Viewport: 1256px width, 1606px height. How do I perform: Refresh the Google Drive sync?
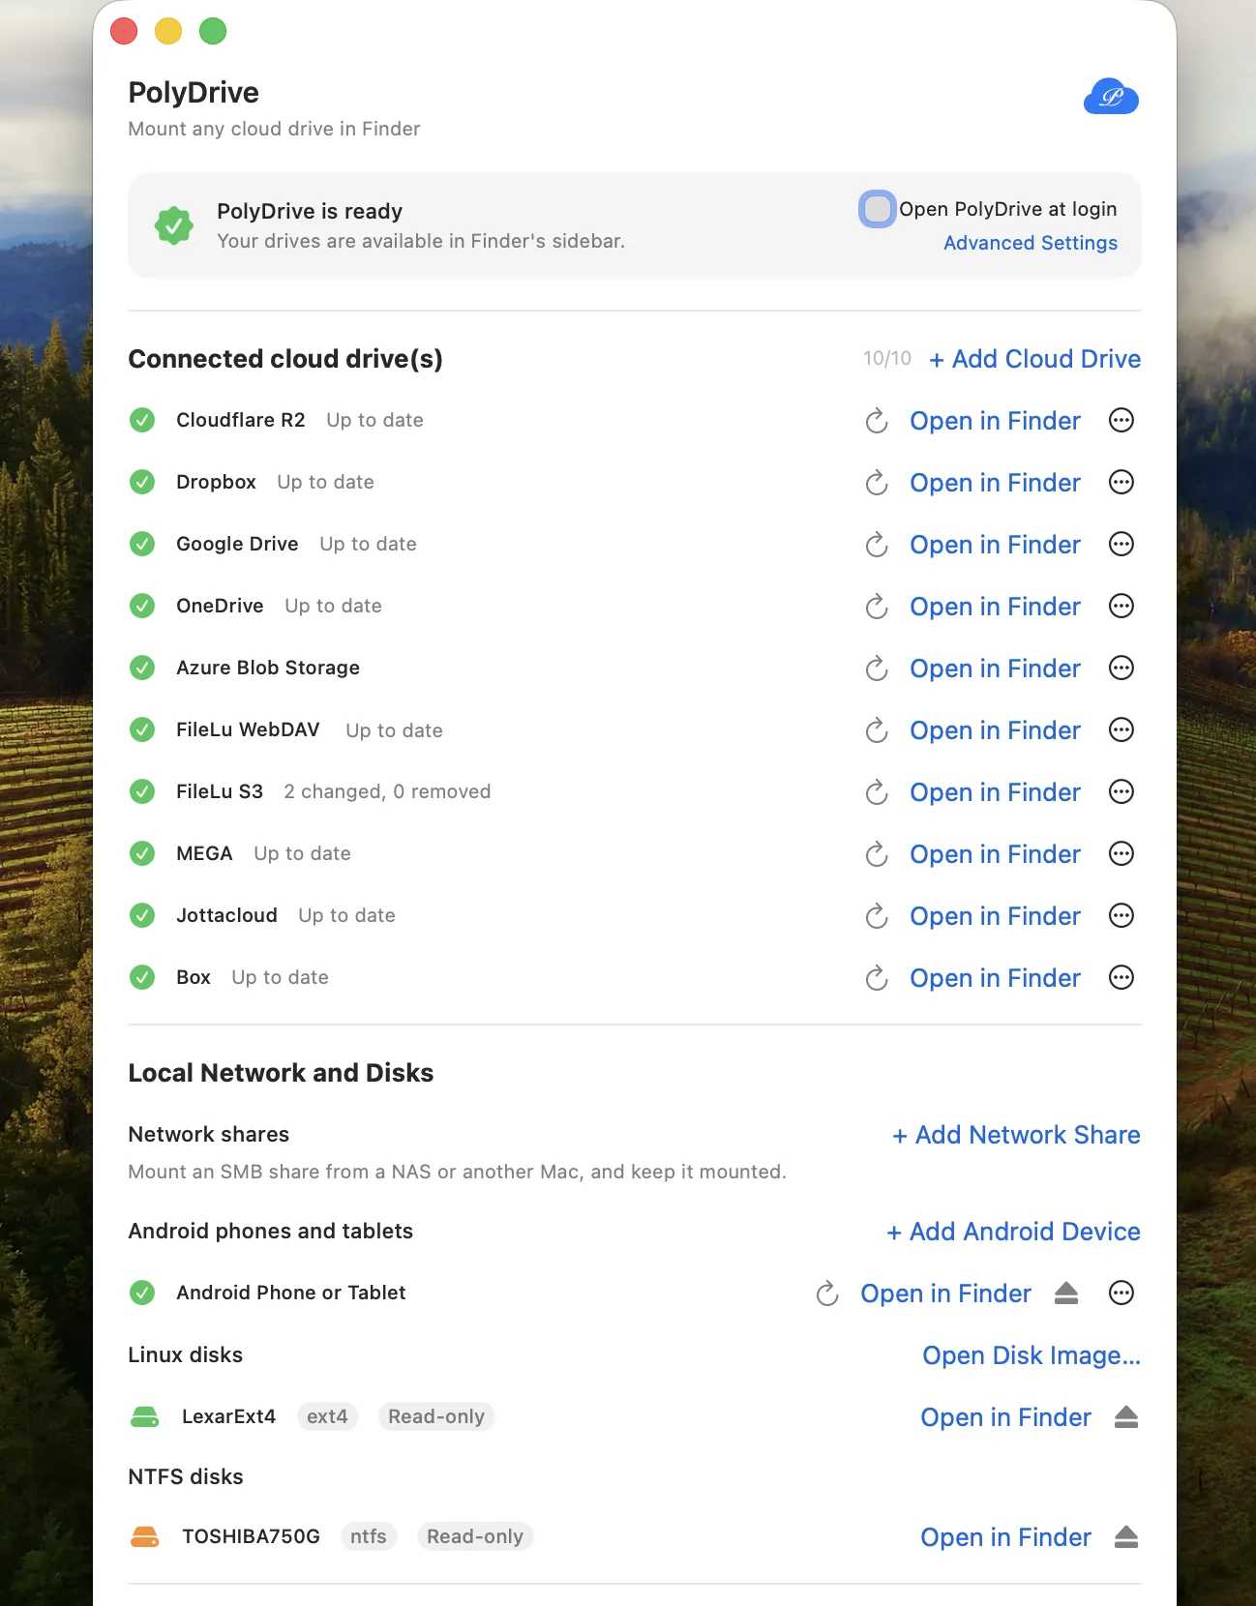(877, 545)
